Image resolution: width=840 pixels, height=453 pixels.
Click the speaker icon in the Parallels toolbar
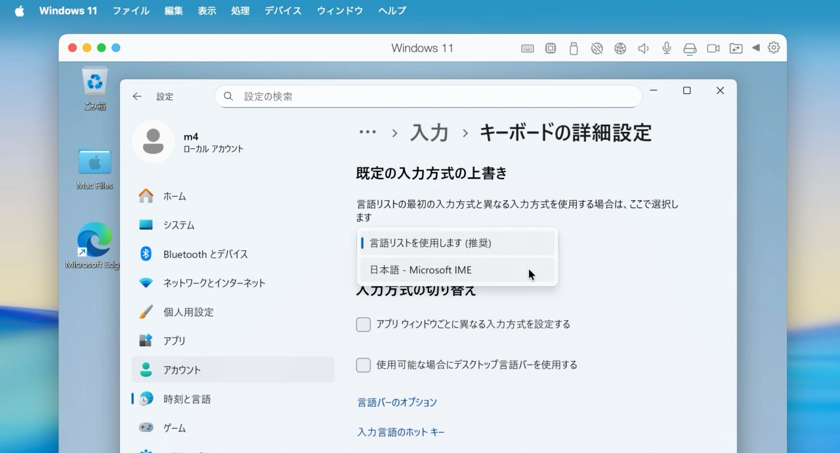tap(642, 48)
